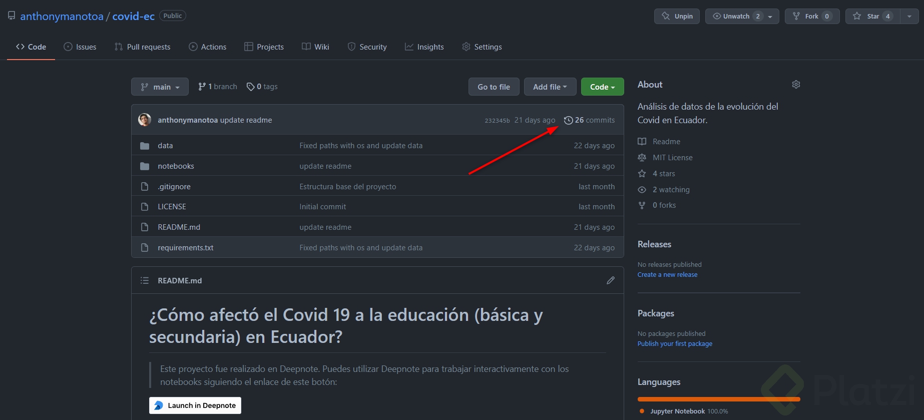The image size is (924, 420).
Task: Open the data folder
Action: [x=165, y=146]
